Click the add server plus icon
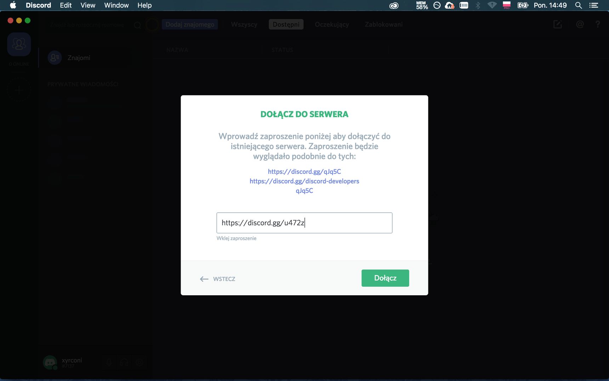Screen dimensions: 609x381 (19, 90)
